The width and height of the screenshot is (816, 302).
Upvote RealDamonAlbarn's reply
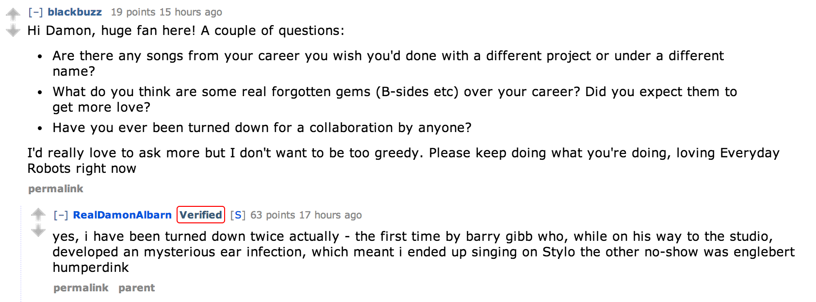[38, 214]
